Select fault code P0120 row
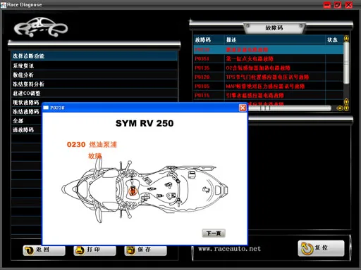The width and height of the screenshot is (361, 270). coord(268,77)
